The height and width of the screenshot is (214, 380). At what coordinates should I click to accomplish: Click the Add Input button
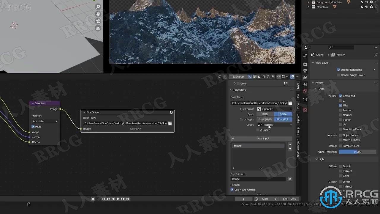point(261,139)
